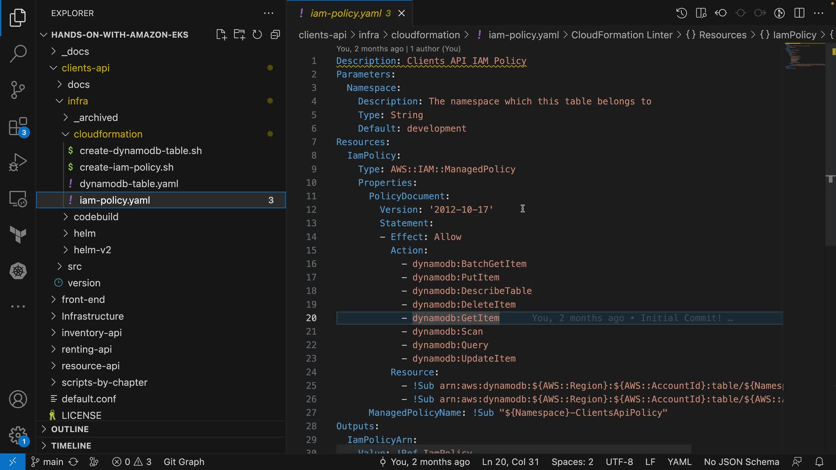Click the main branch indicator
The height and width of the screenshot is (470, 836).
(x=48, y=462)
